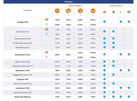
Task: Select the Leptokarya Ramp Tolls station name
Action: pos(23,93)
